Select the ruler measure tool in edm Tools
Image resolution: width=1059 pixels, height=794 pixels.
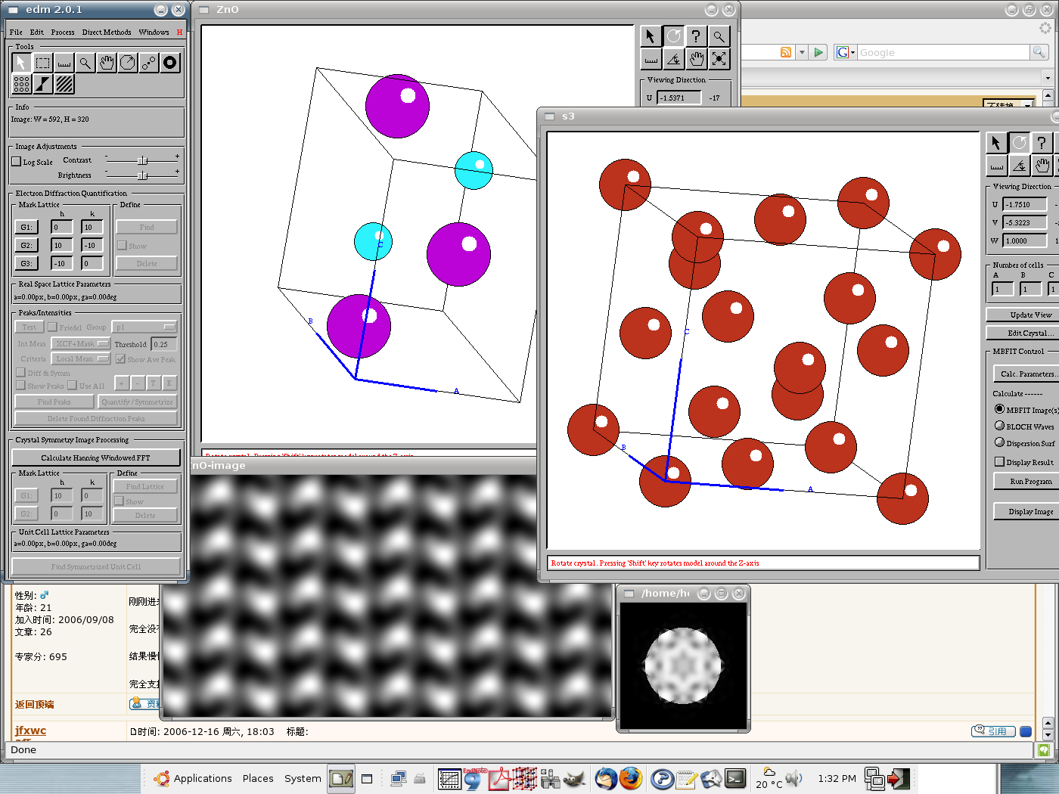(x=64, y=63)
